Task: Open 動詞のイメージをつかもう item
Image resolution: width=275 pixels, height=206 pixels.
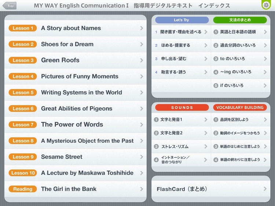Action: coord(241,133)
